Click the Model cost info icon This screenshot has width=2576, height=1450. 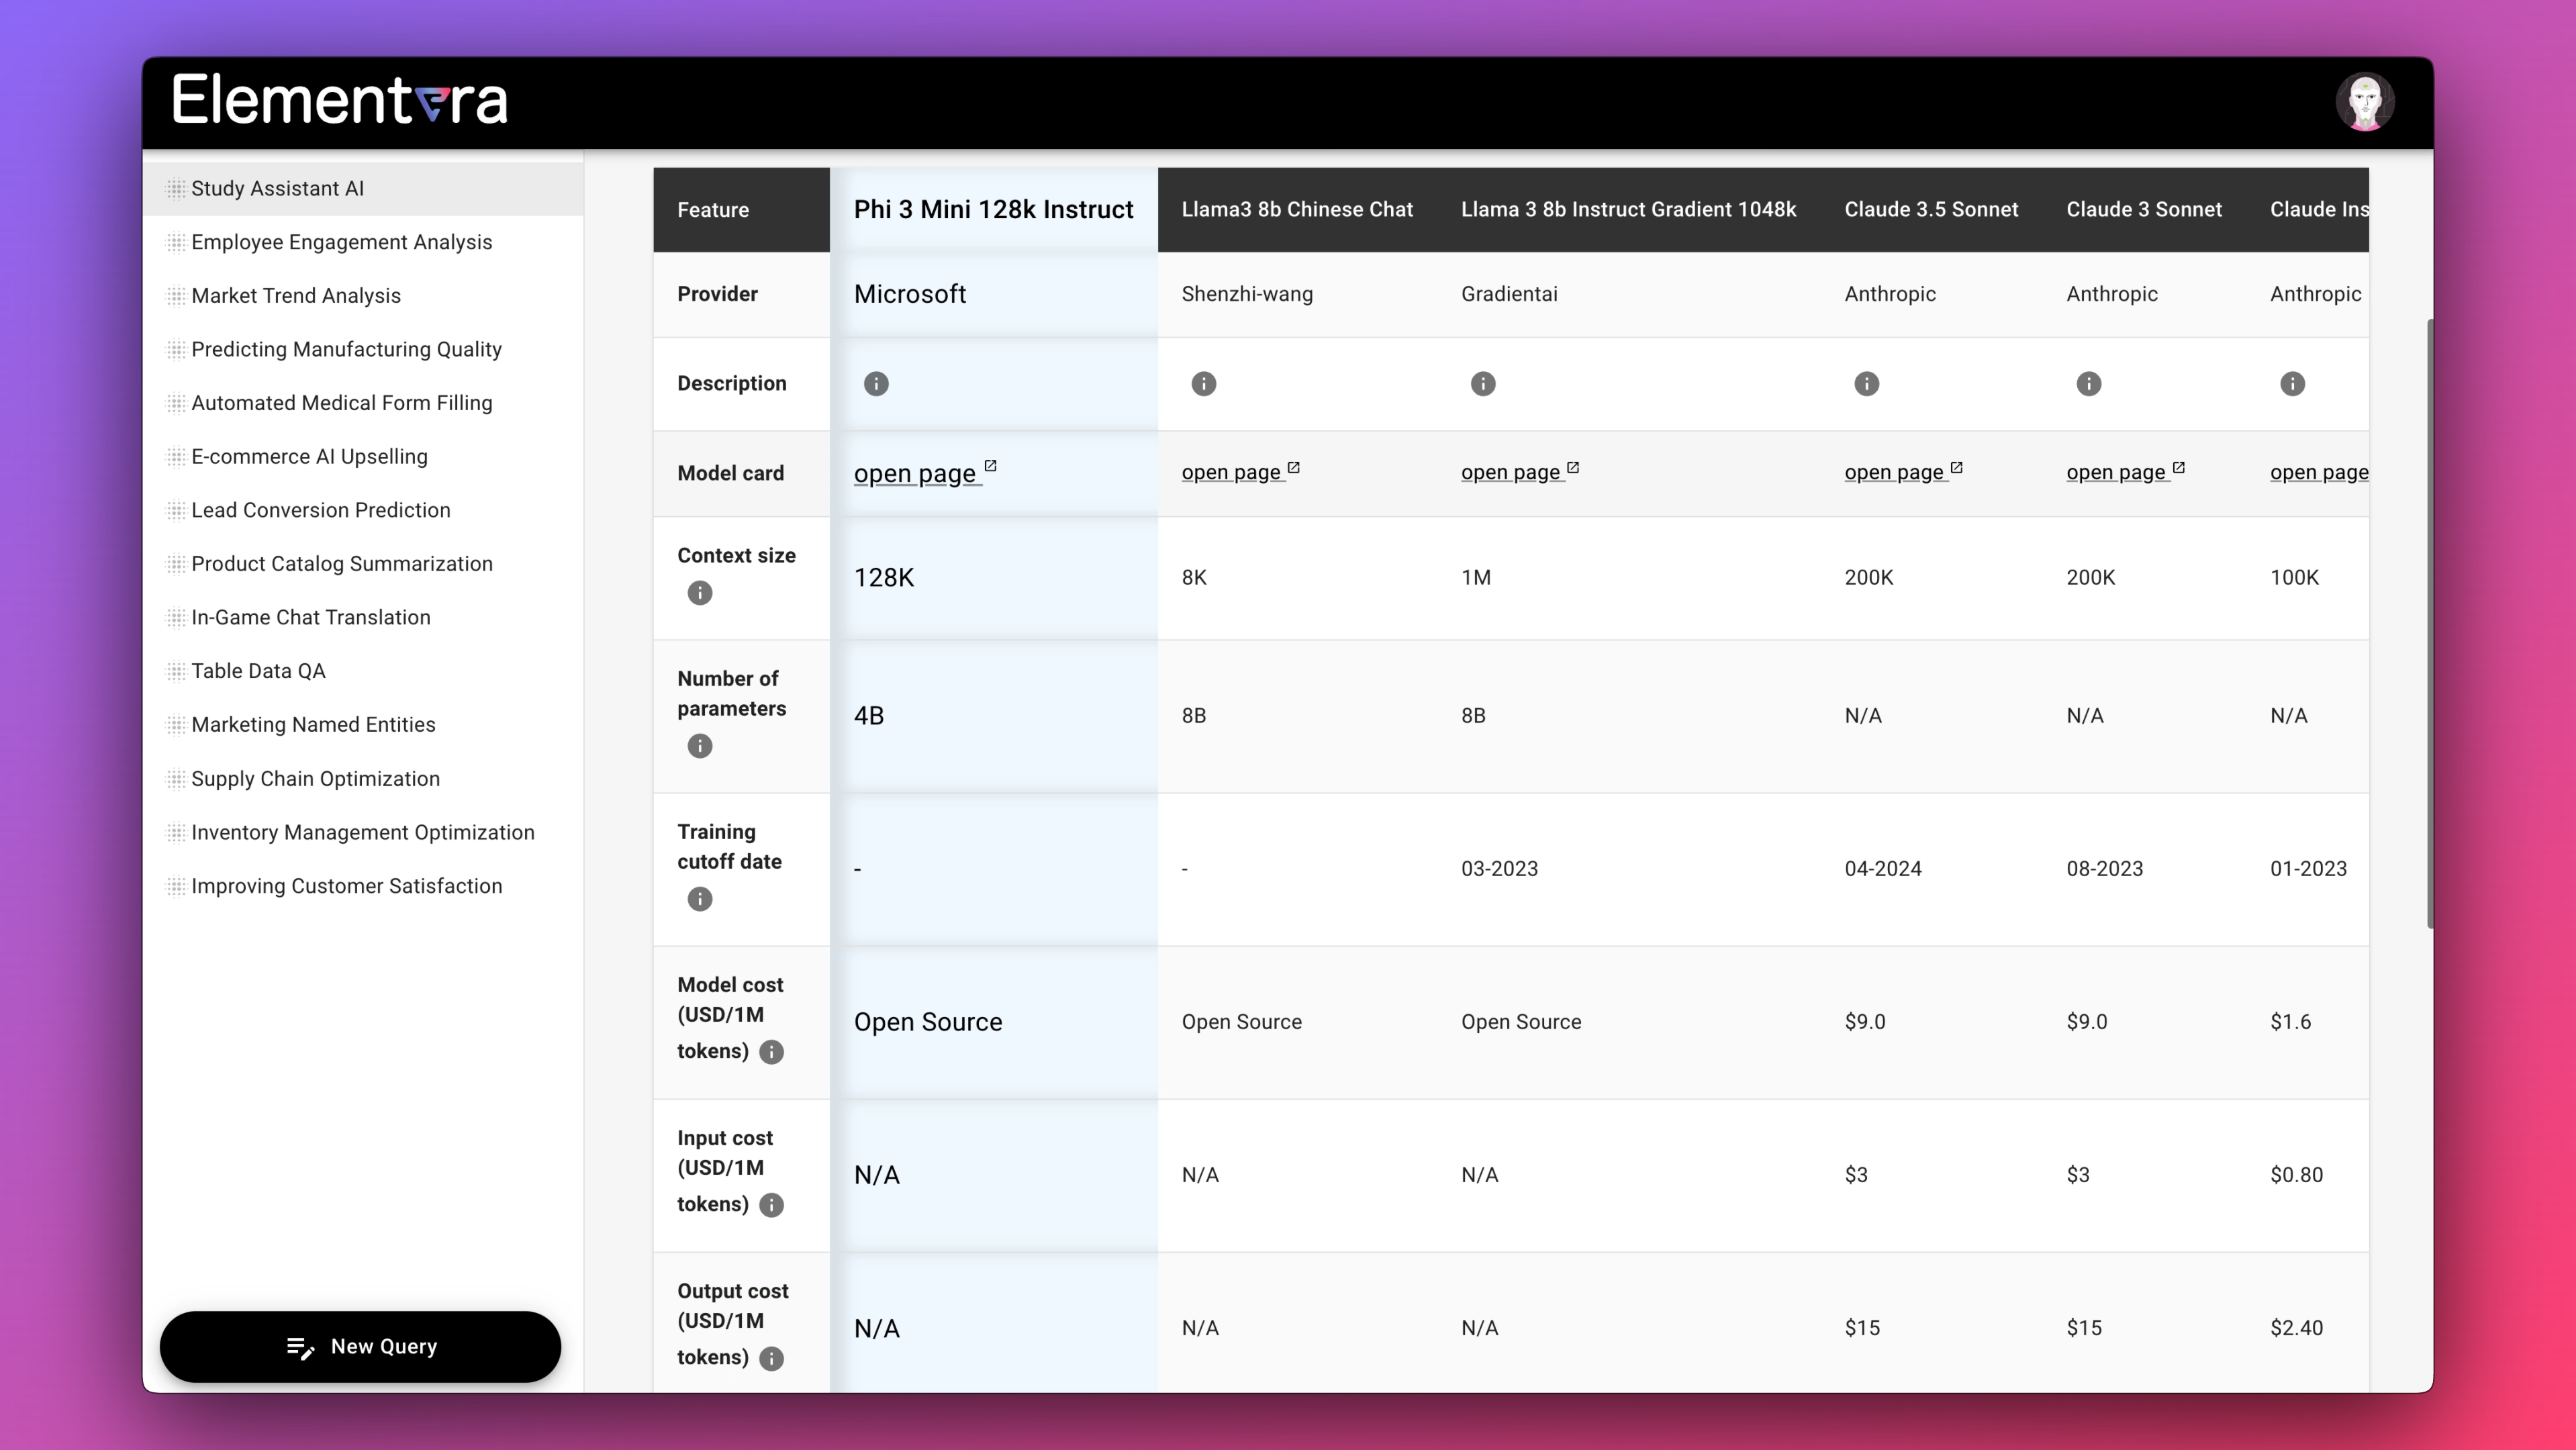[771, 1052]
